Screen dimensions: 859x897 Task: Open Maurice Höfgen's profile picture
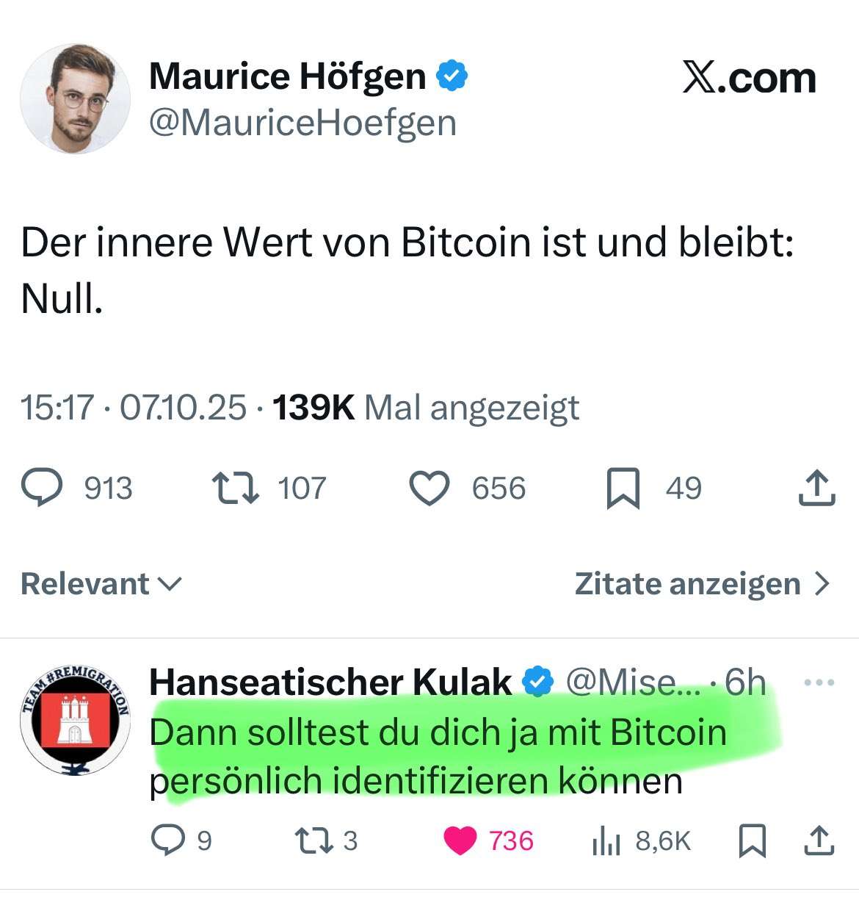pos(75,98)
